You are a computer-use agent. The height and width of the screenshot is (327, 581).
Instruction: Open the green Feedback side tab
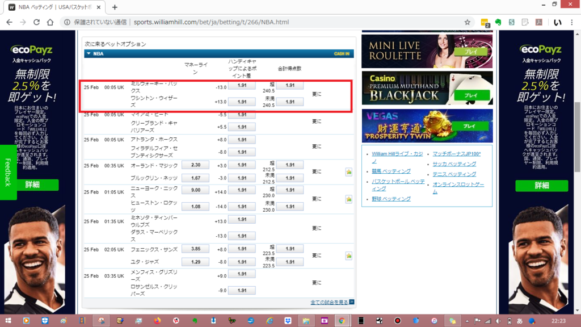(x=8, y=172)
